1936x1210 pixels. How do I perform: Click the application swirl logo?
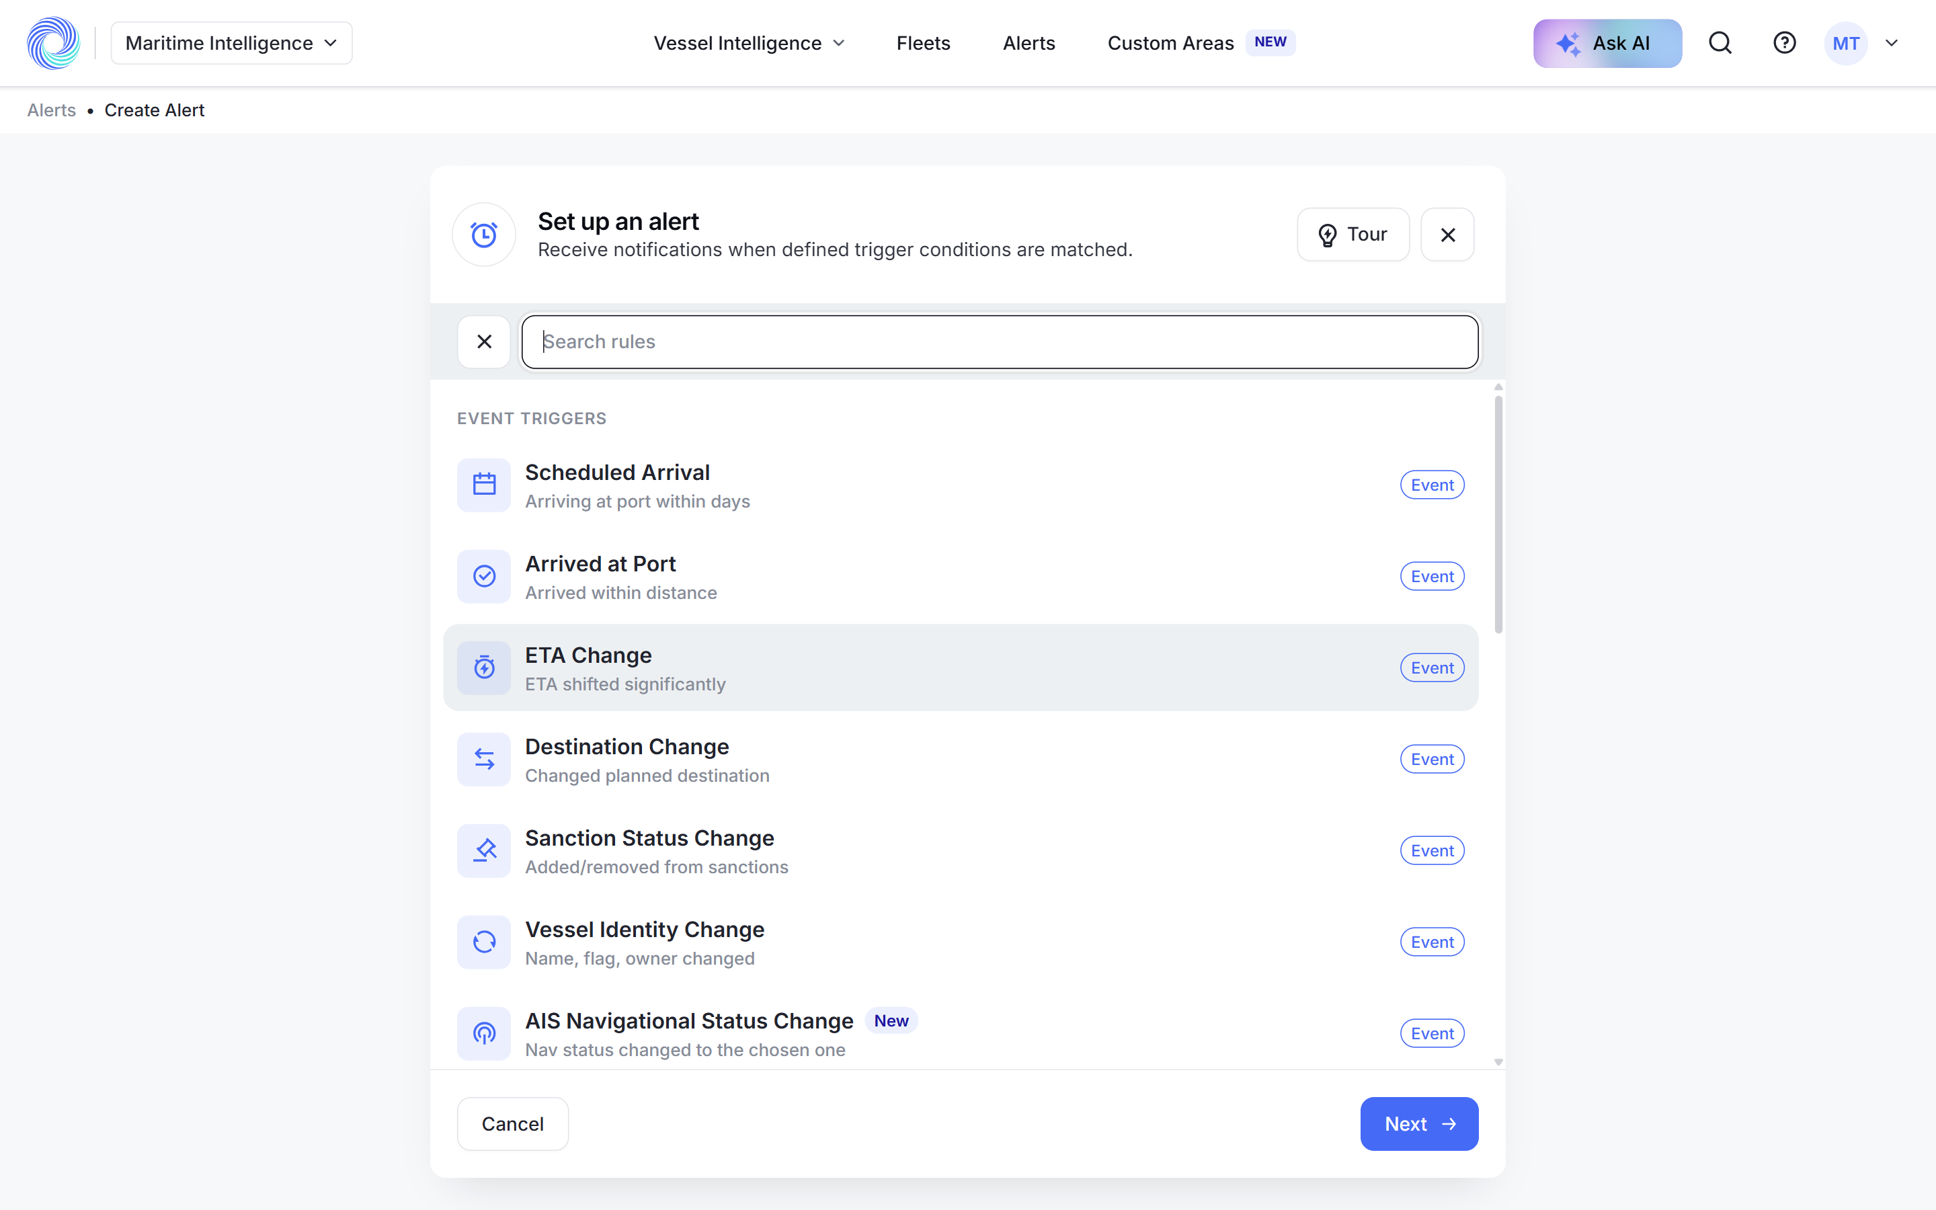[54, 43]
